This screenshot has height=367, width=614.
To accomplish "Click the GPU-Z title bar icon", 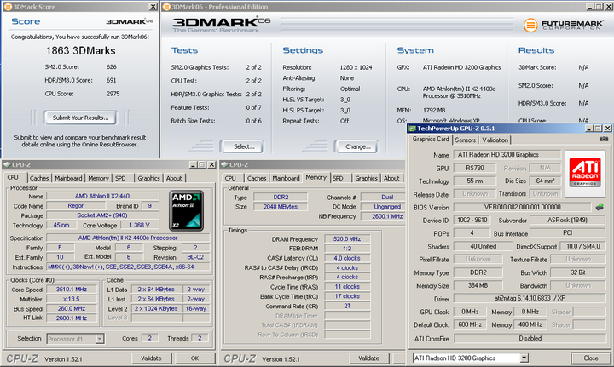I will [413, 129].
